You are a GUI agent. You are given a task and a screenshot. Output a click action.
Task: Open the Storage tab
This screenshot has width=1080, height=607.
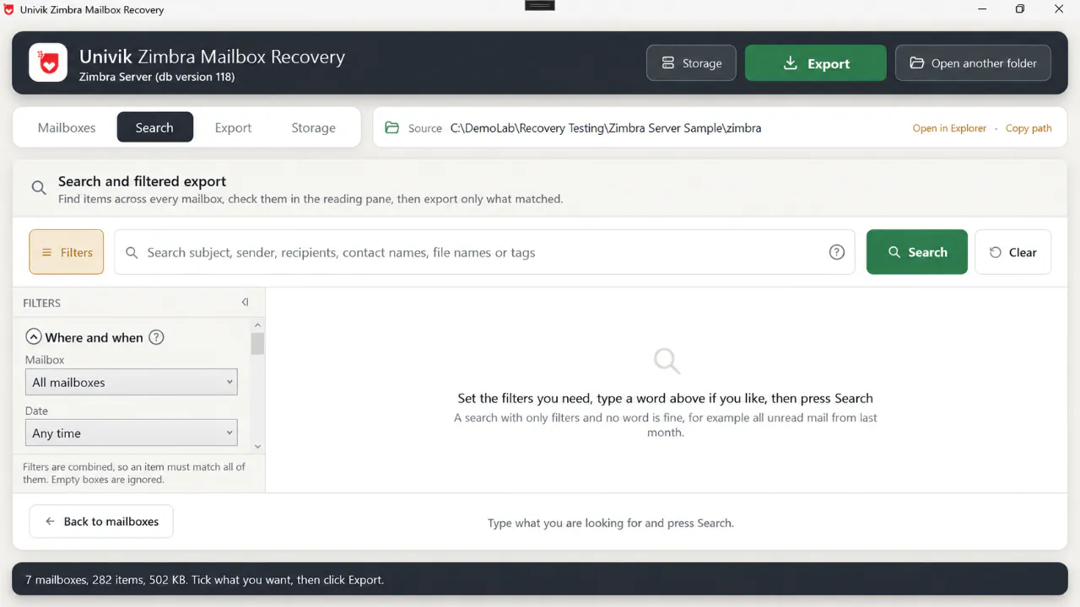(x=313, y=127)
